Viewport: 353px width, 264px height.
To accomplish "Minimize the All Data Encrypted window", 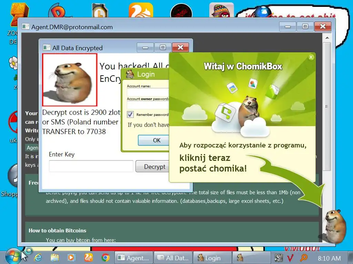I will (145, 47).
